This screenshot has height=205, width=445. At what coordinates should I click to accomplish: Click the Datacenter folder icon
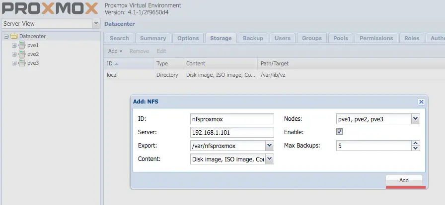click(13, 36)
